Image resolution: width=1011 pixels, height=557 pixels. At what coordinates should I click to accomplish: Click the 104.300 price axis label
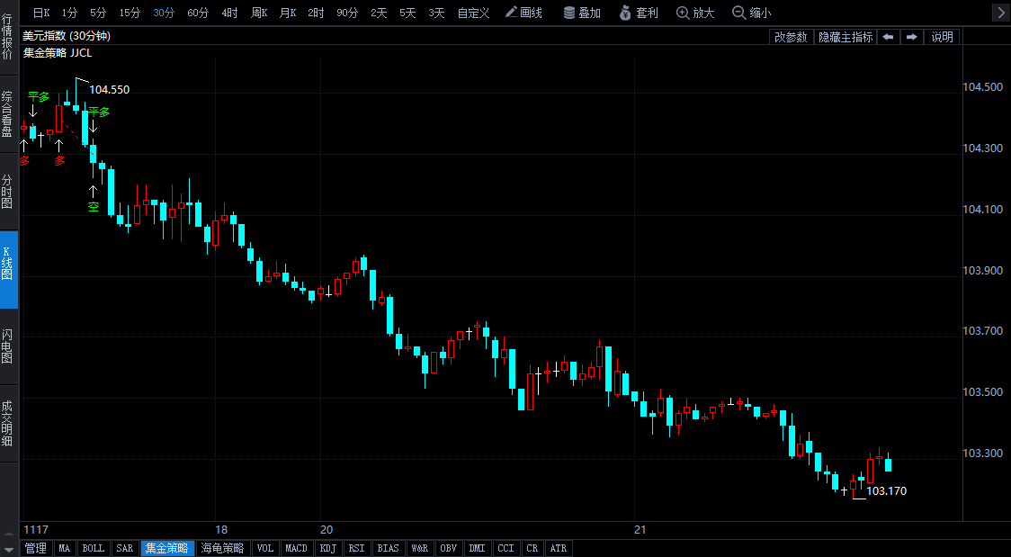[982, 148]
